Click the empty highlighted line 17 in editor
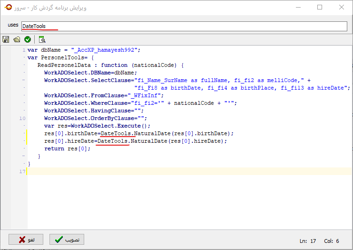Screen dimensions: 353x250 [x=189, y=171]
